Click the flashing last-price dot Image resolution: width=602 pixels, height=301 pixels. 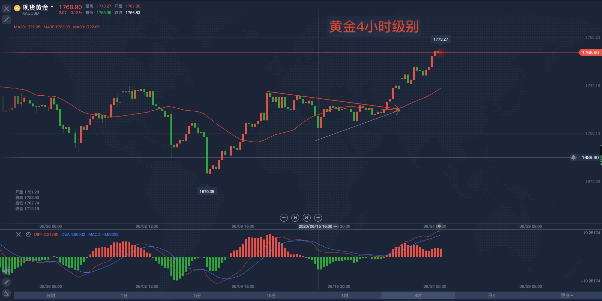click(441, 52)
